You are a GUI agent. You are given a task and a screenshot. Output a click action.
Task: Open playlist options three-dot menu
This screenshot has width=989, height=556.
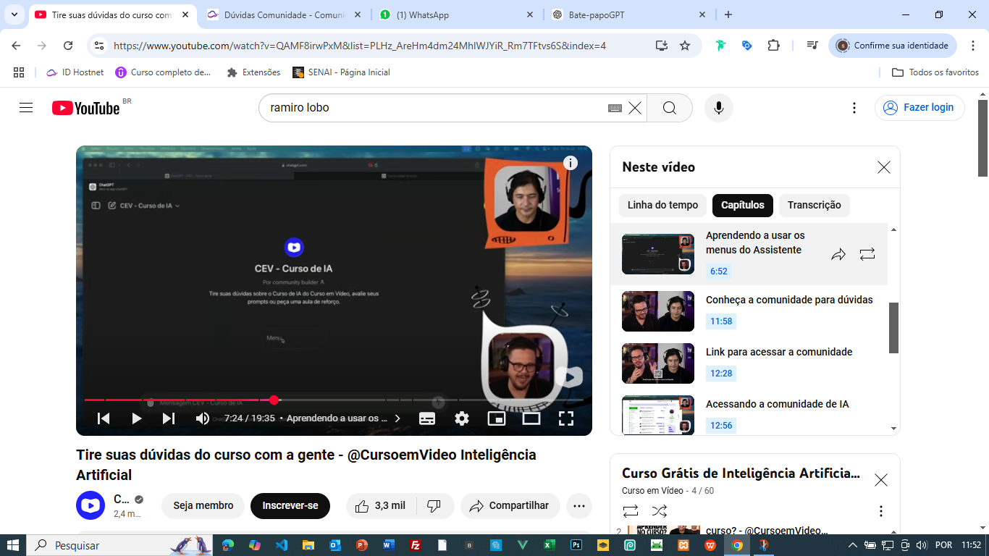coord(881,511)
